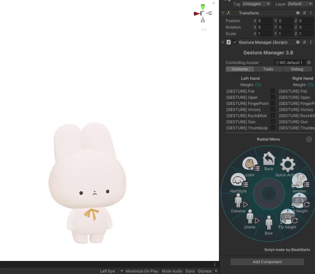Open the emotes submenu

point(300,183)
